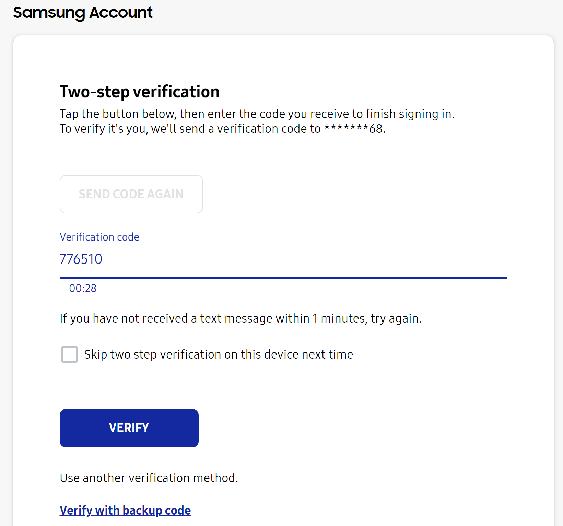Click the 'Tap the button below' instruction line
Image resolution: width=563 pixels, height=526 pixels.
point(257,114)
